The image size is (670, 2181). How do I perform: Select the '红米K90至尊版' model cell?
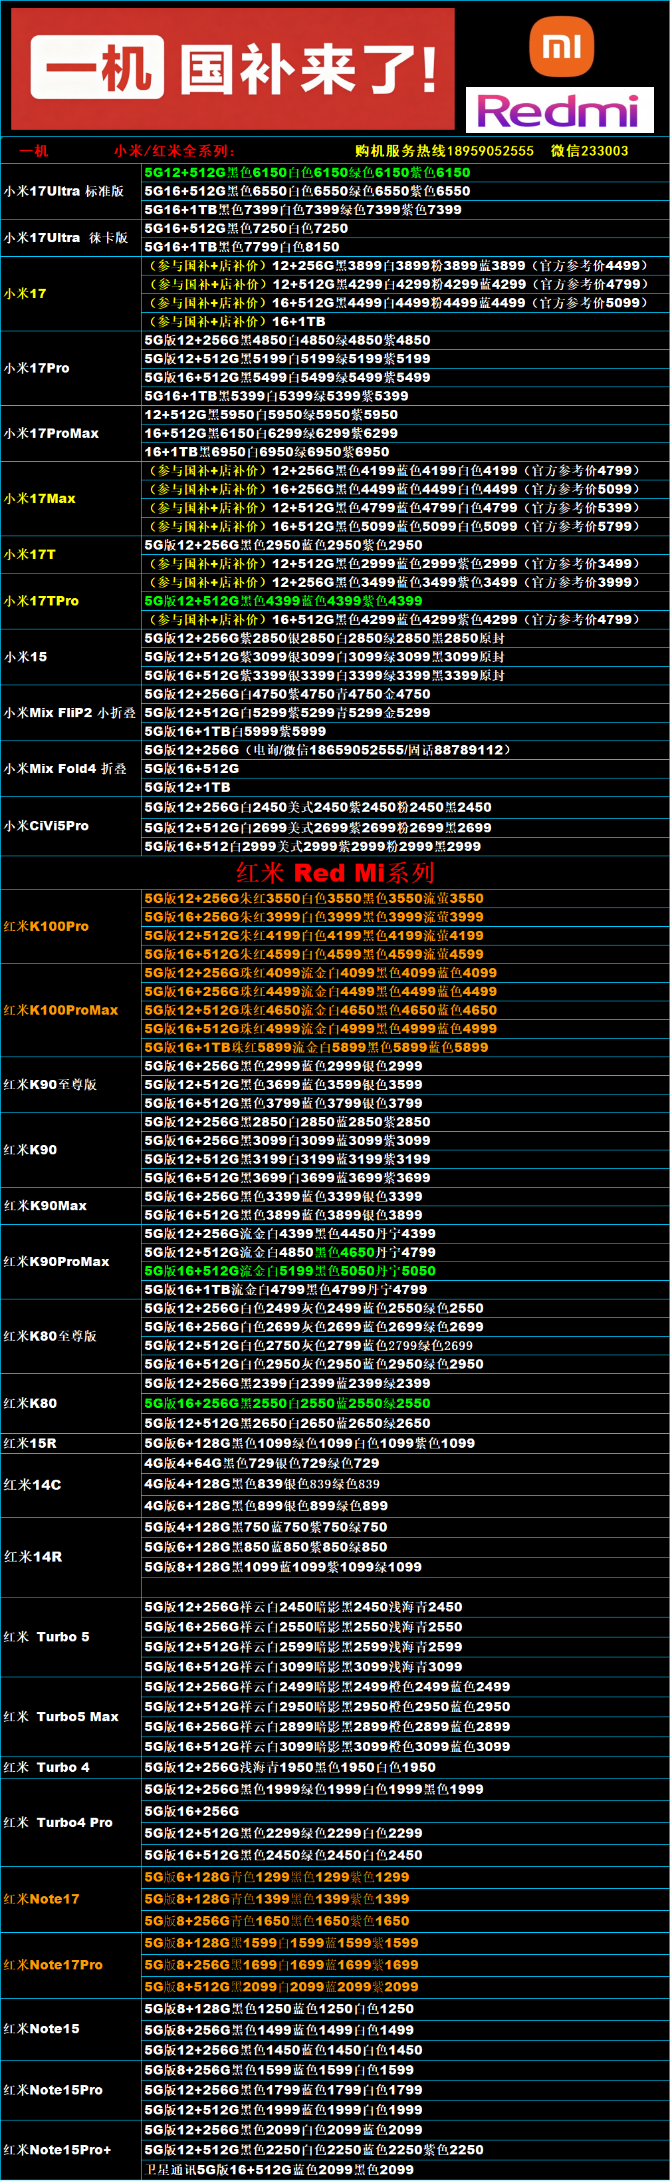pos(71,1085)
